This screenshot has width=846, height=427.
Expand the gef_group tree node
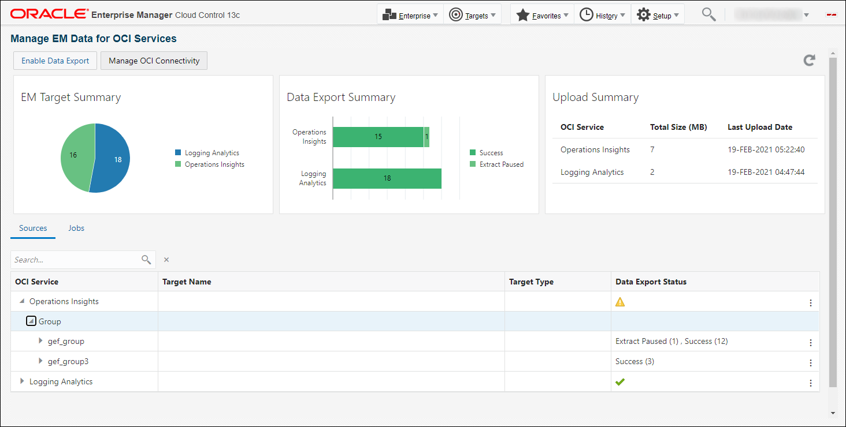click(40, 341)
